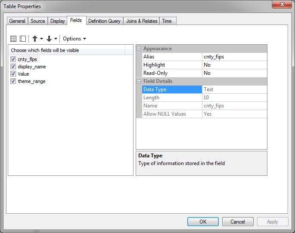The height and width of the screenshot is (233, 295).
Task: Toggle the display_name field visibility
Action: tap(13, 67)
